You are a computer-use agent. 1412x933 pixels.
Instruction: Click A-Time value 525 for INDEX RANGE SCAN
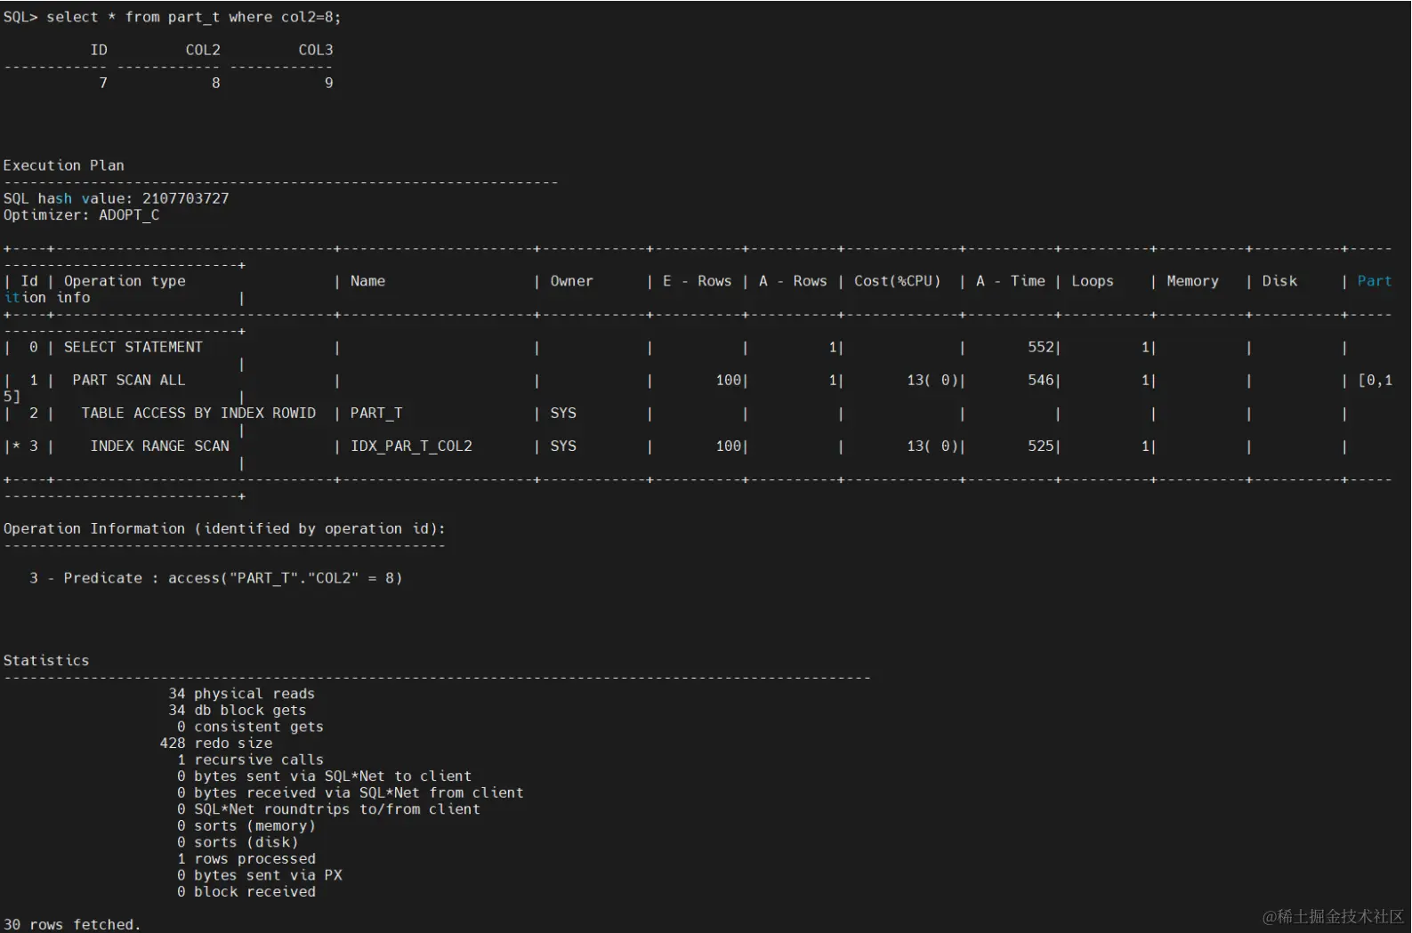[x=1041, y=446]
